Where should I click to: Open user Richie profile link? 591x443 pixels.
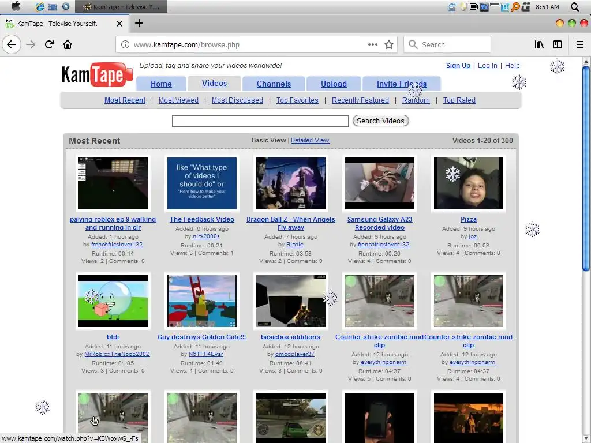295,245
